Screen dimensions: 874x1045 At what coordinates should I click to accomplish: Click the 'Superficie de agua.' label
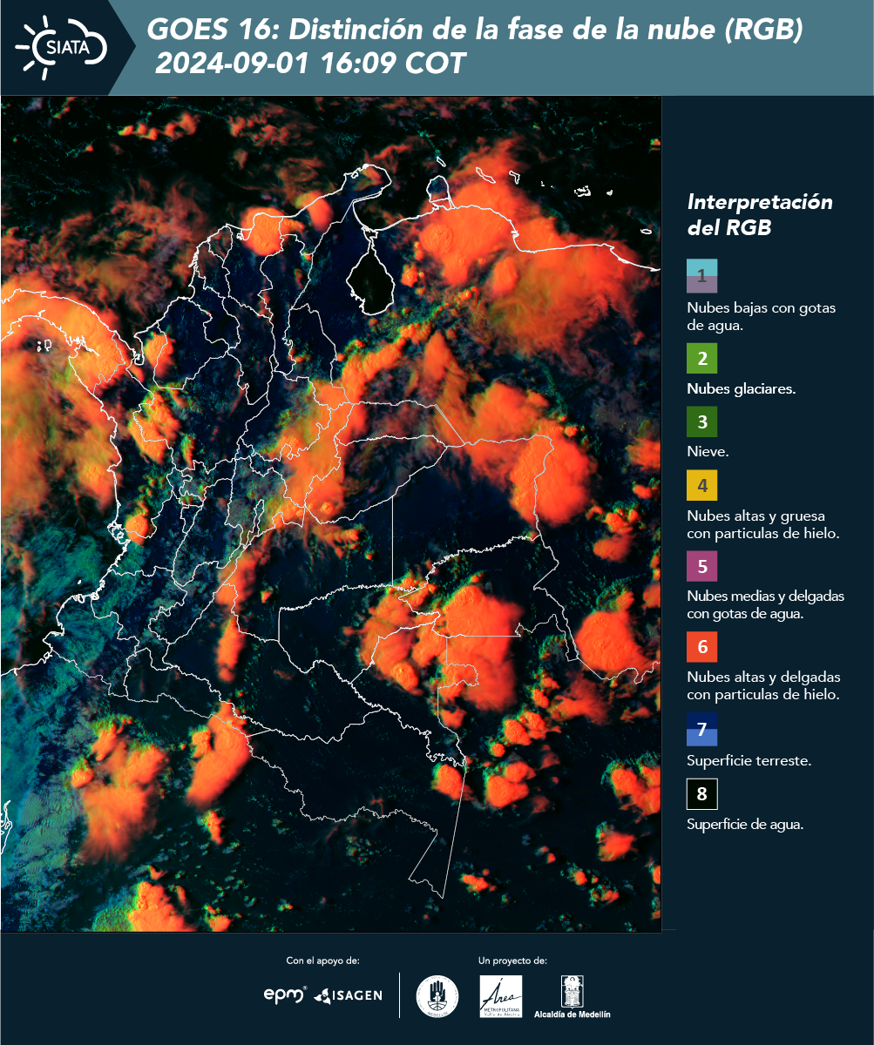745,824
